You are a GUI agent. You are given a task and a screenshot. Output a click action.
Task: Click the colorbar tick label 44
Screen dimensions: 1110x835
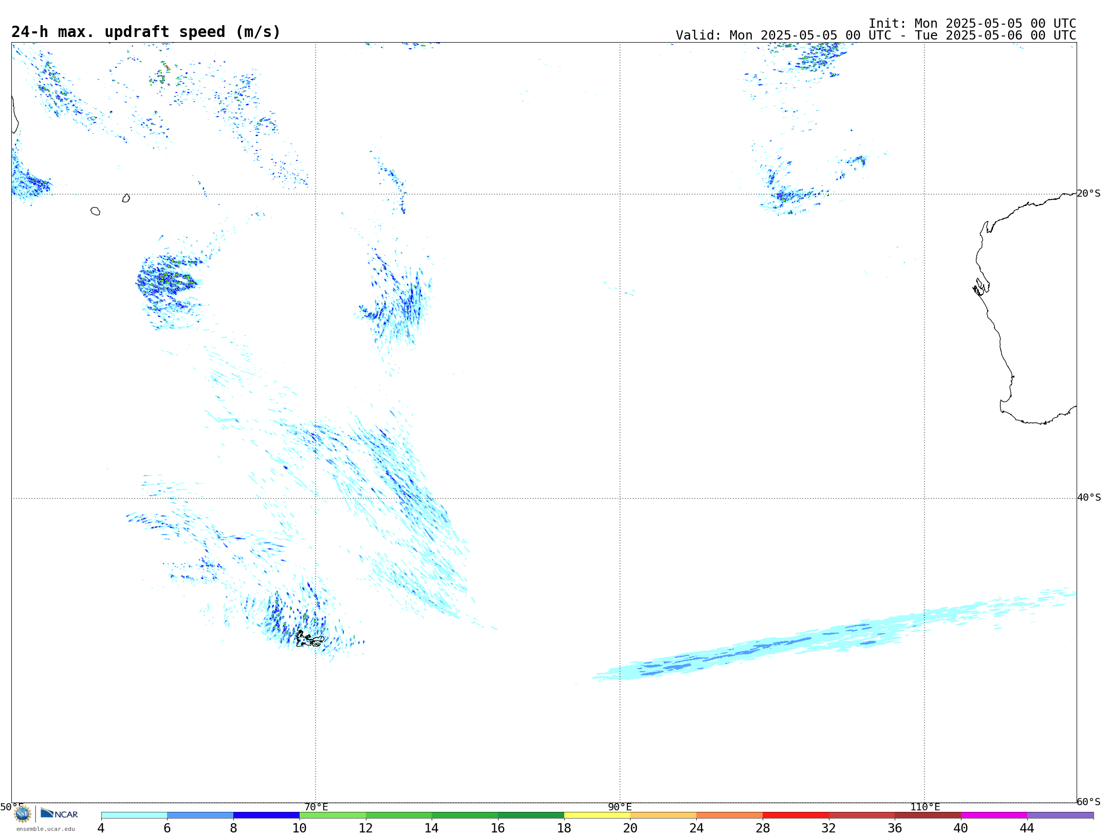coord(1027,828)
